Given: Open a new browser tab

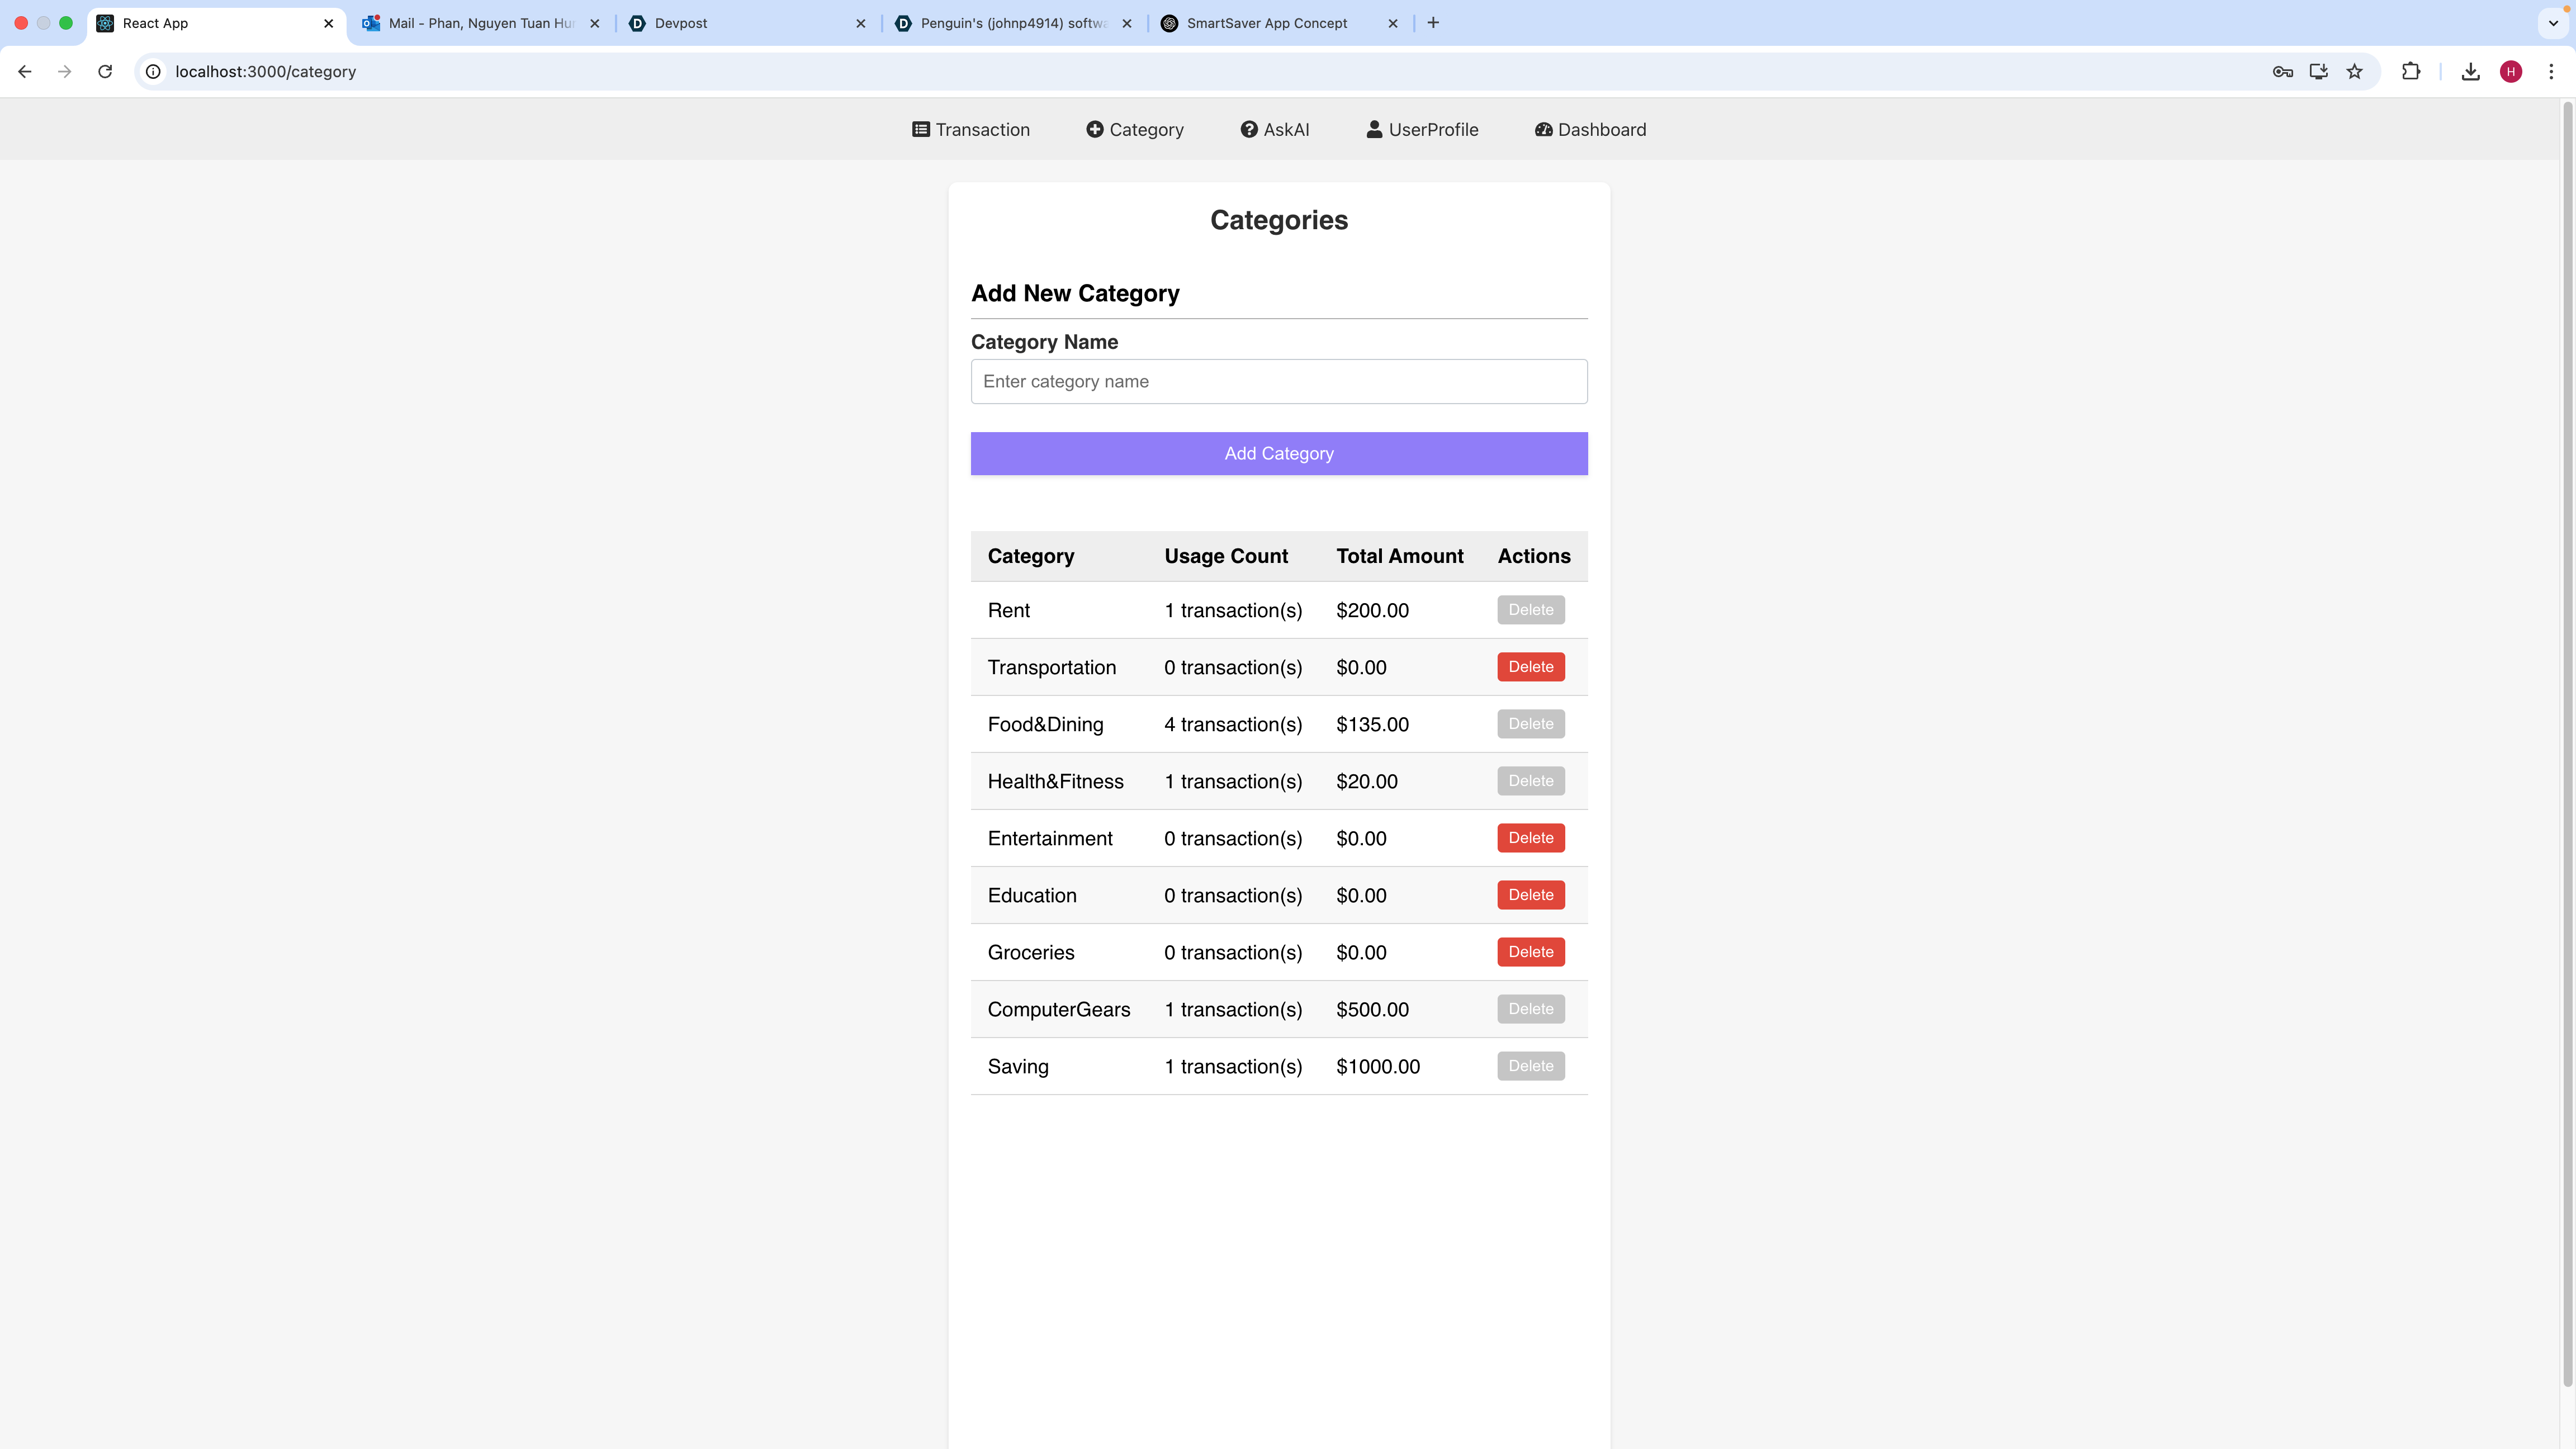Looking at the screenshot, I should pyautogui.click(x=1433, y=23).
